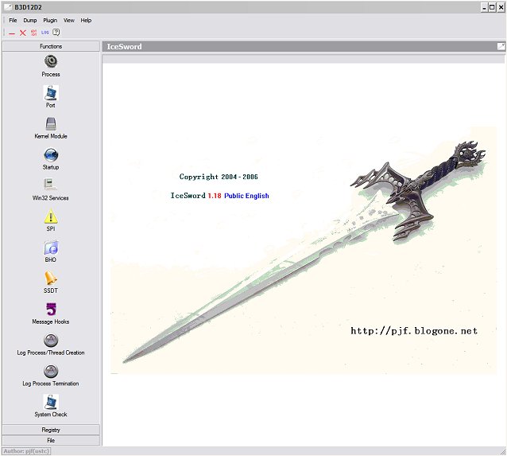Select the BHO icon
Viewport: 507px width, 456px height.
(x=51, y=247)
